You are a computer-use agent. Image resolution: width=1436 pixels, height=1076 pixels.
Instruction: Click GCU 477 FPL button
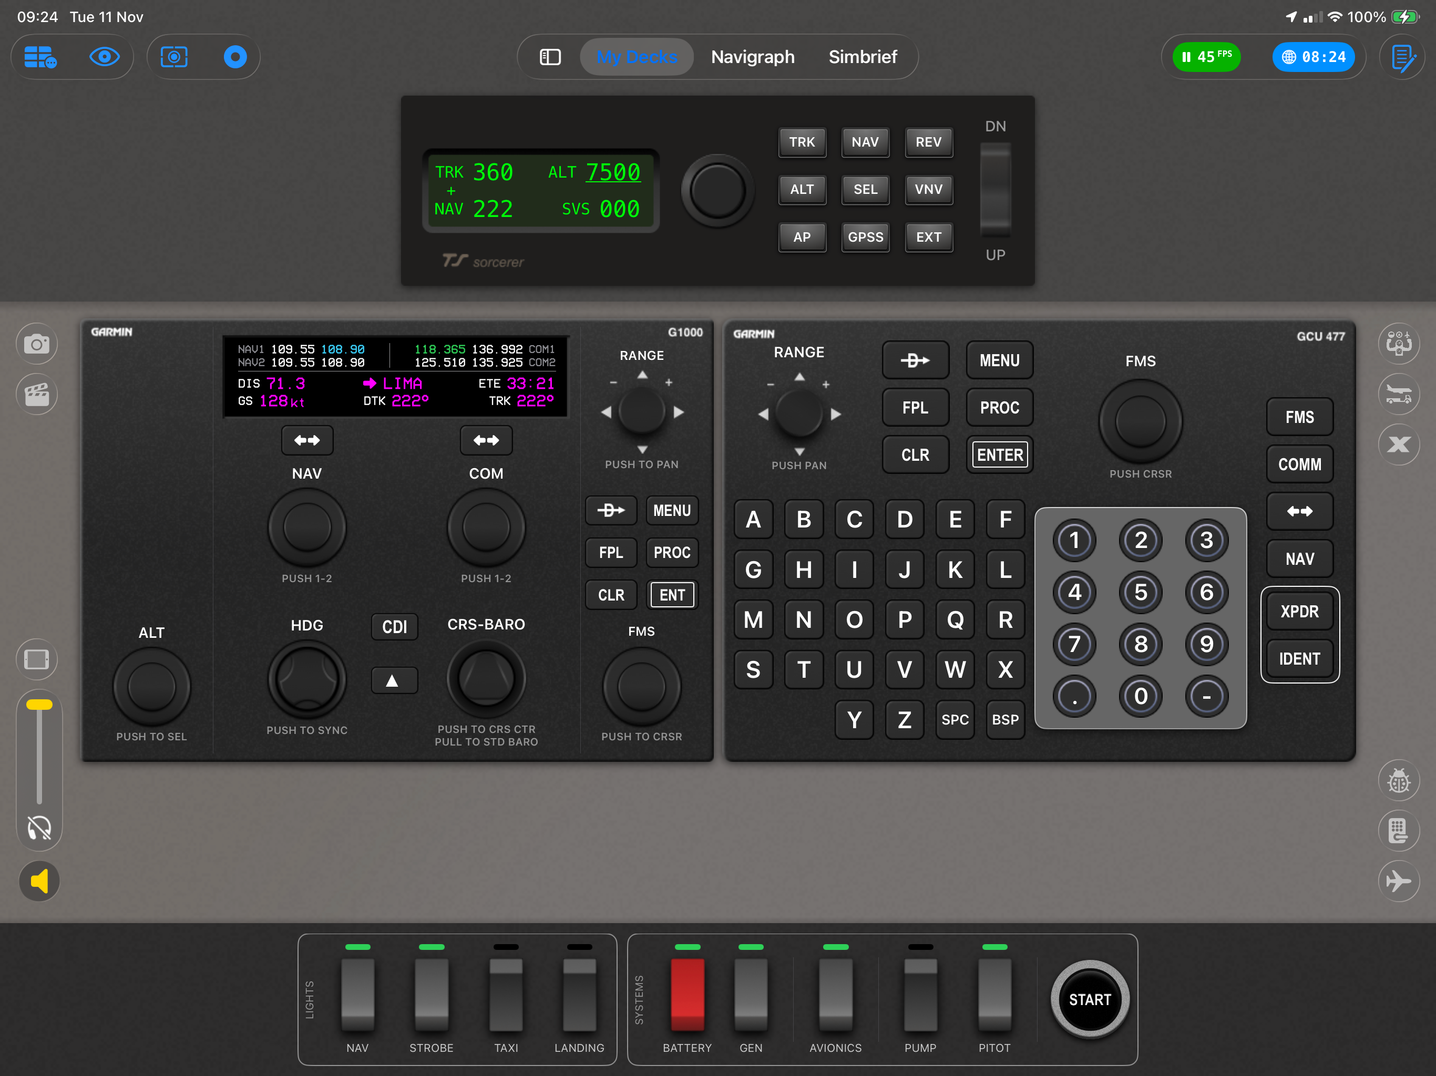[x=915, y=408]
